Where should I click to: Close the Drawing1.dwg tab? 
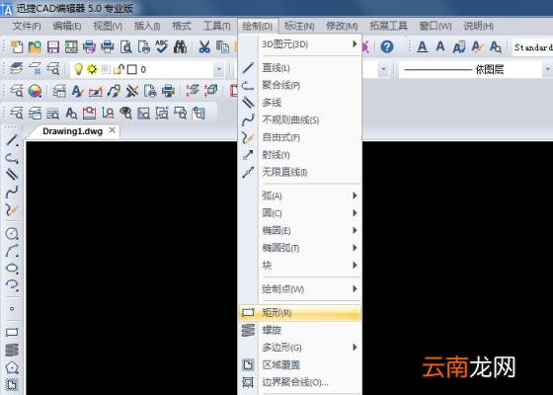pos(113,130)
